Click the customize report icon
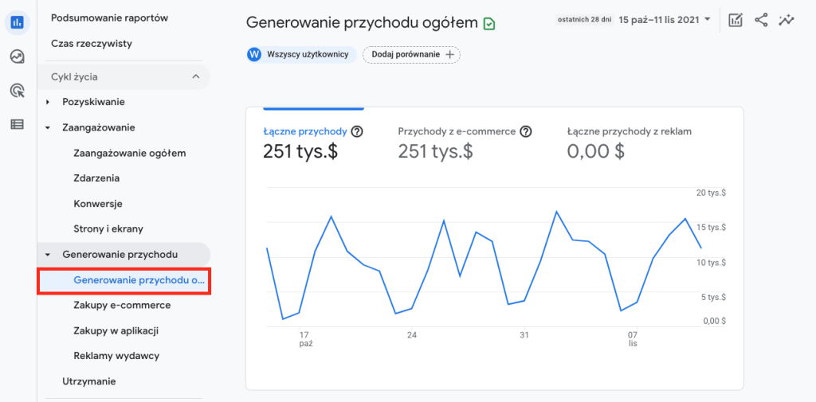The width and height of the screenshot is (816, 402). click(736, 20)
